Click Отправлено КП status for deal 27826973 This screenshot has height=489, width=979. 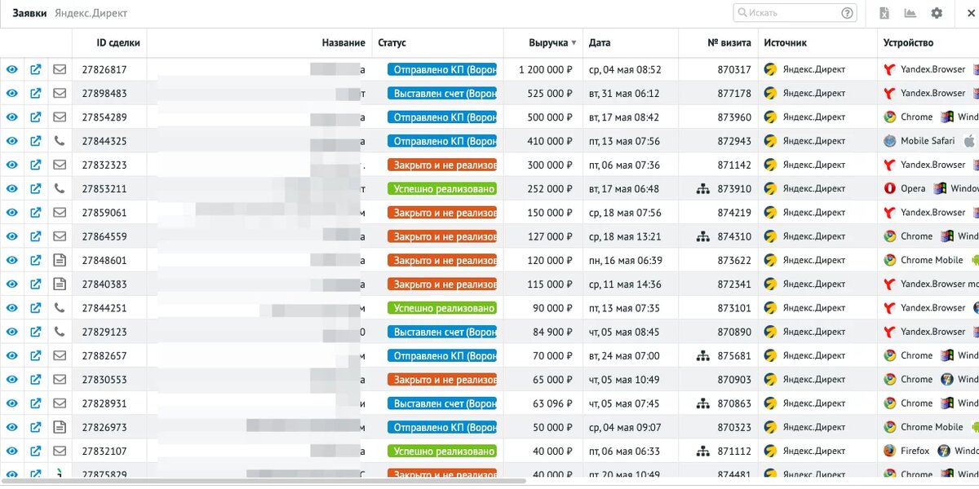(x=442, y=427)
